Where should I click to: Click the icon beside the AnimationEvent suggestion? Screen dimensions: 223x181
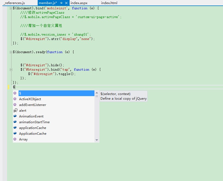pyautogui.click(x=15, y=116)
